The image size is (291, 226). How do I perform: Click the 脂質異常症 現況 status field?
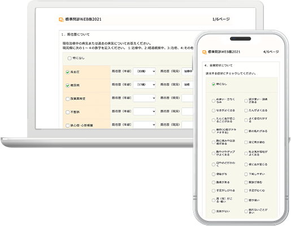pyautogui.click(x=188, y=98)
